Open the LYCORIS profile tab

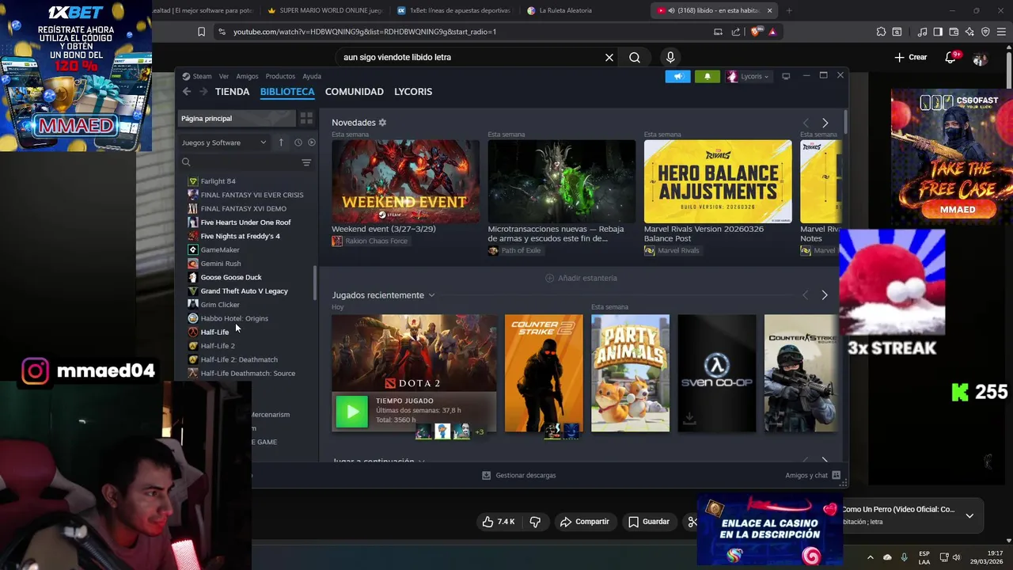tap(413, 92)
